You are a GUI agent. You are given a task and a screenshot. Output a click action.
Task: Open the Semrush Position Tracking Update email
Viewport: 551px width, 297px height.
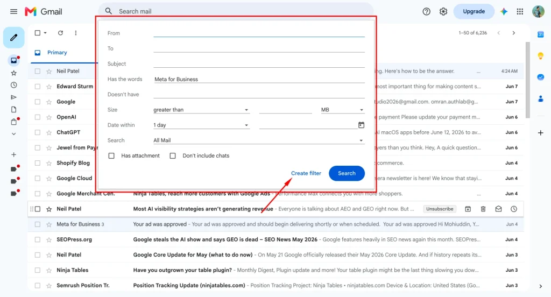(275, 285)
